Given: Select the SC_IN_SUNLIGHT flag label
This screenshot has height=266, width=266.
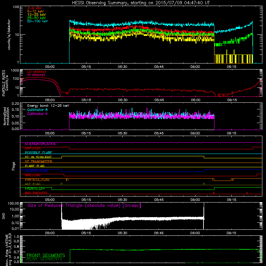Looking at the screenshot, I should tap(38, 157).
